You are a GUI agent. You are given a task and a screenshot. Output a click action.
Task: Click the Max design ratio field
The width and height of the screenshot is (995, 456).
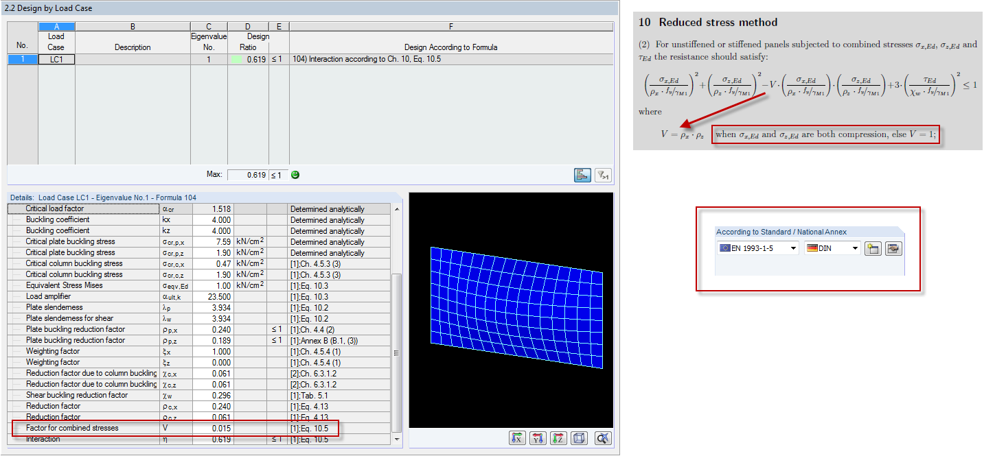[247, 175]
